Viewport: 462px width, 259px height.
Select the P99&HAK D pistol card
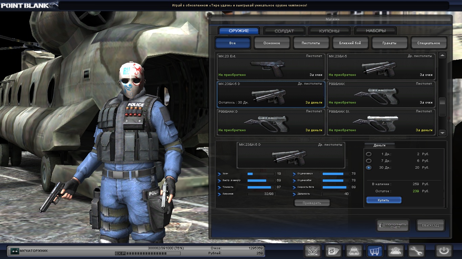271,122
